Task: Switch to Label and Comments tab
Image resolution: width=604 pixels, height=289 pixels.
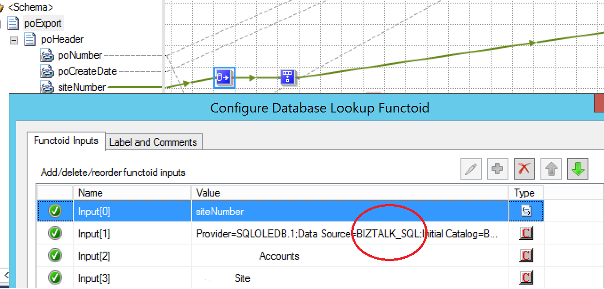Action: click(x=153, y=142)
